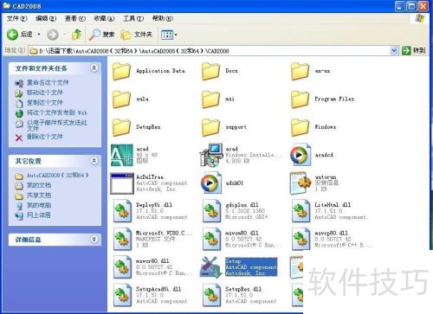
Task: Open the en-us folder
Action: [311, 71]
